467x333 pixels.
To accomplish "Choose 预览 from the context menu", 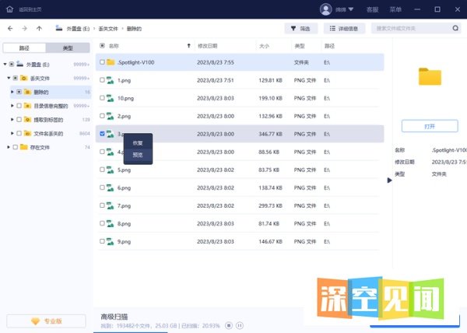I will pyautogui.click(x=138, y=155).
